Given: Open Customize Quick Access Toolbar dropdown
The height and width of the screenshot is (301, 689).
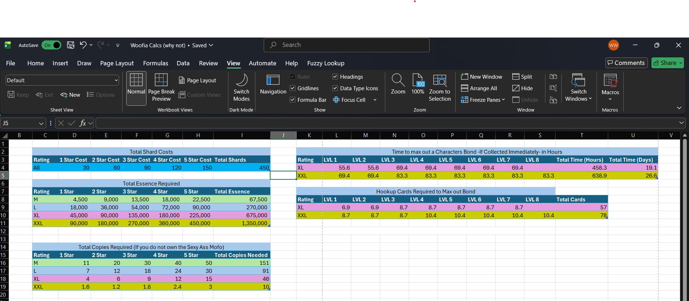Looking at the screenshot, I should tap(118, 45).
